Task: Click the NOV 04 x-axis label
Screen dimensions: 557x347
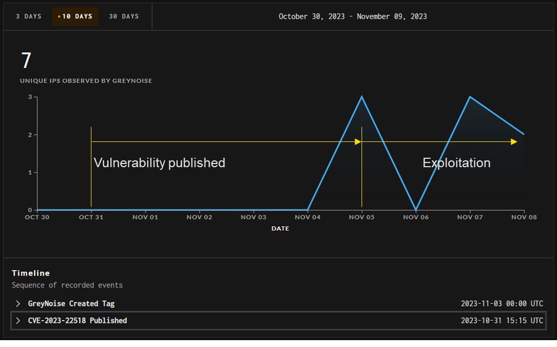Action: [x=307, y=217]
